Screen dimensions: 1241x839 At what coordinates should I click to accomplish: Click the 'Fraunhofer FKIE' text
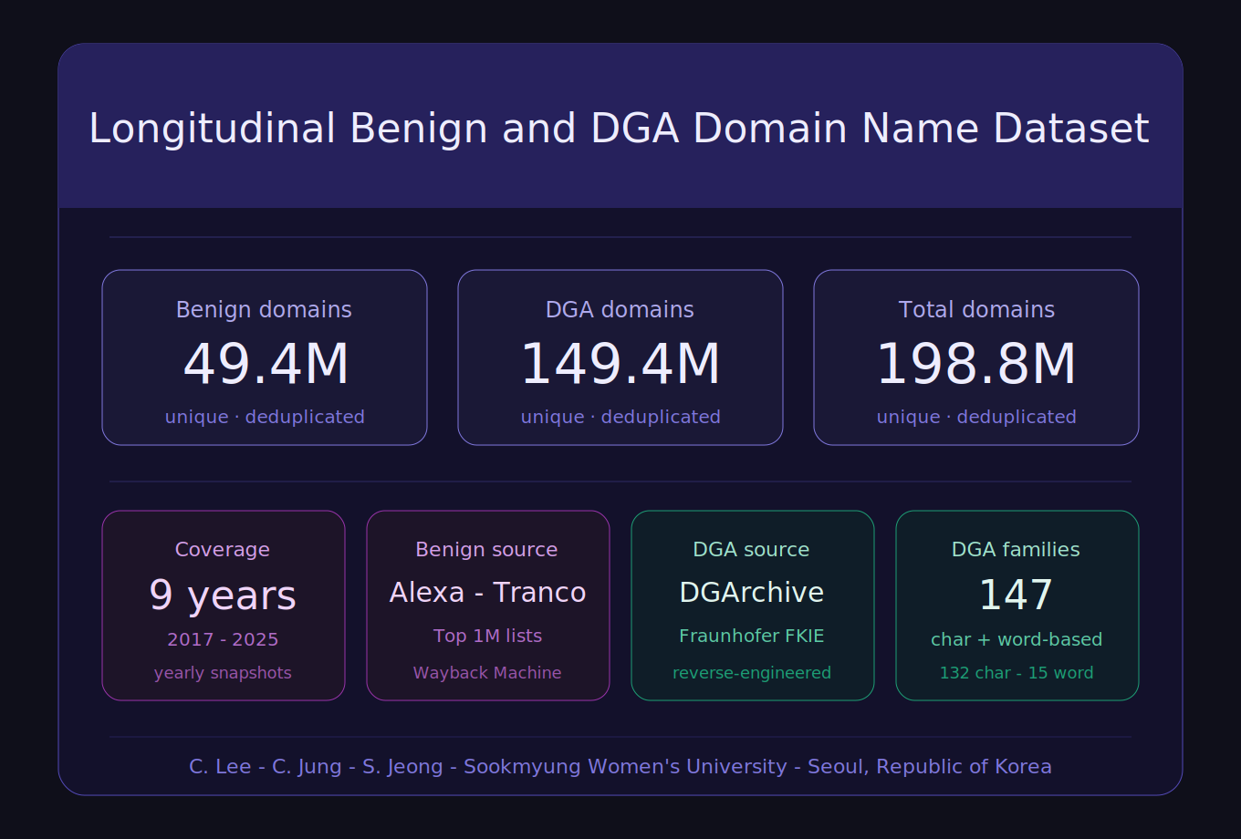[x=752, y=636]
